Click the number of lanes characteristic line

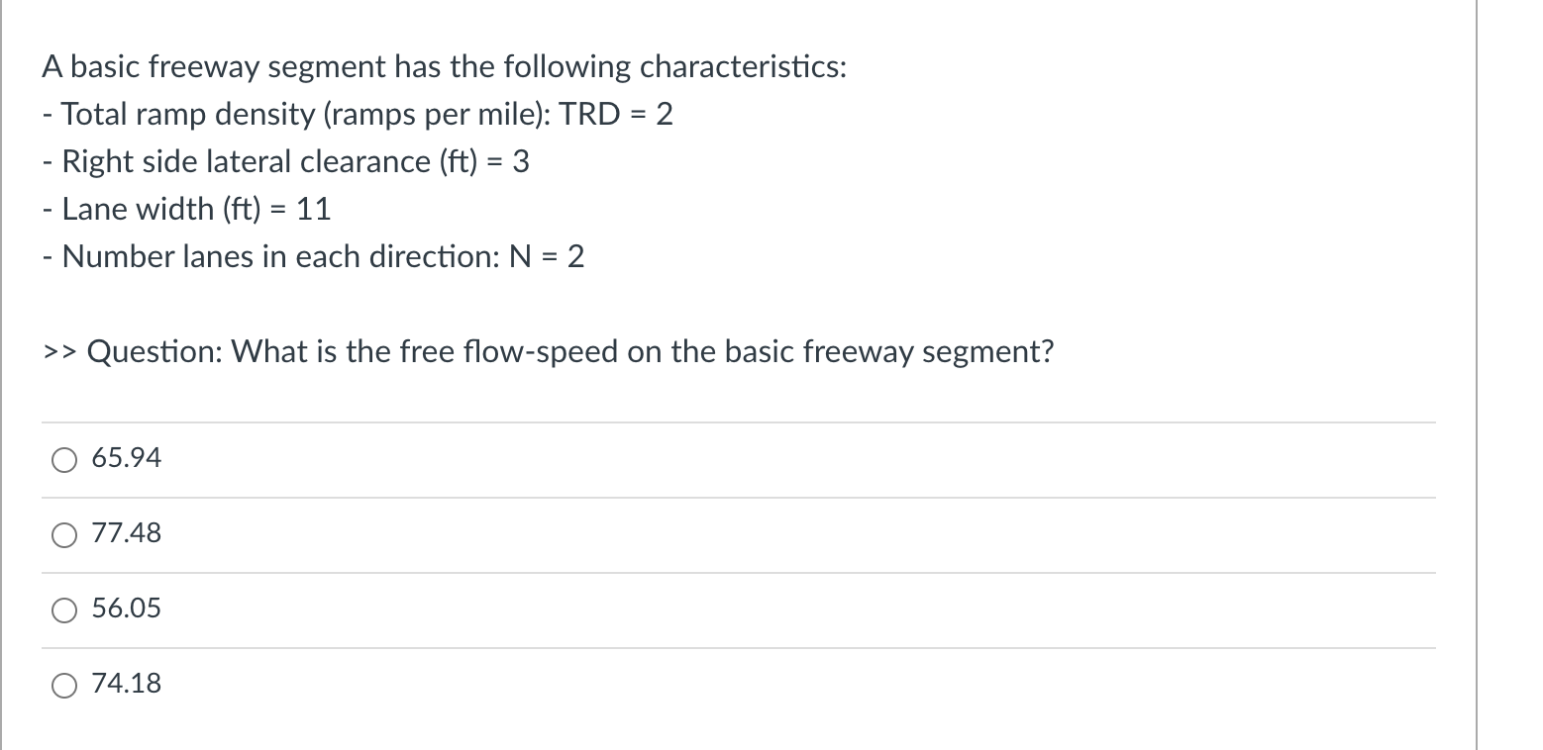pyautogui.click(x=313, y=257)
